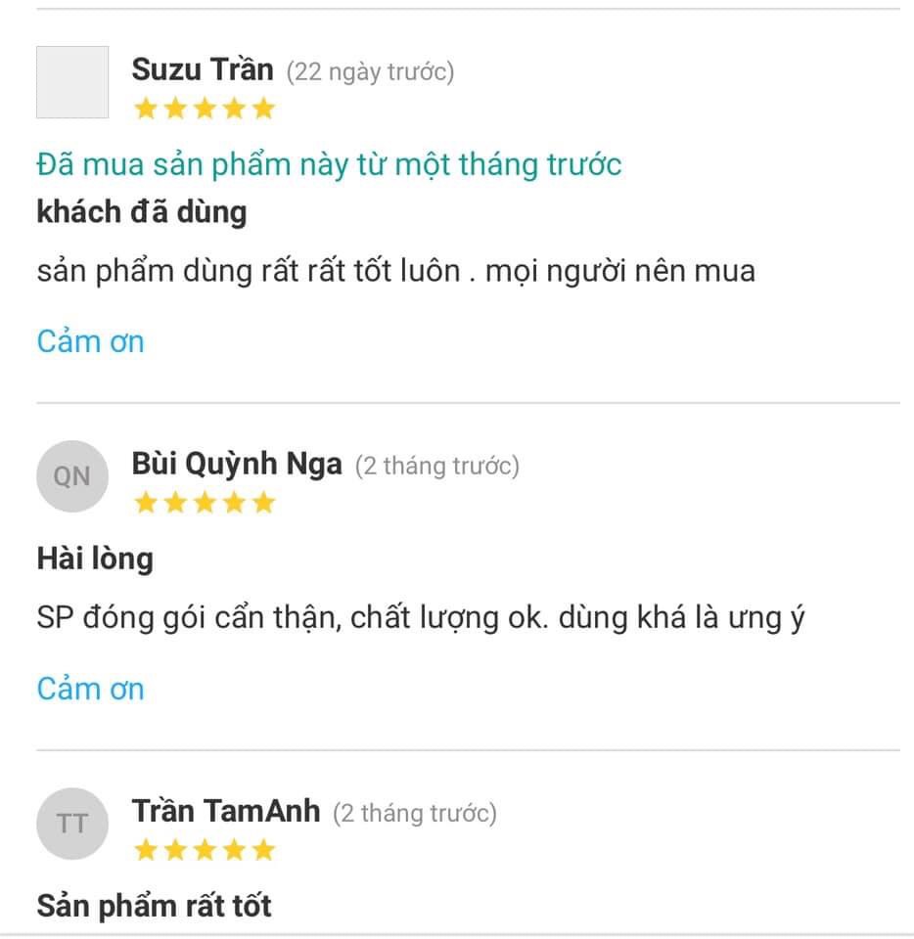Click Cảm ơn under Bùi Quỳnh Nga's review
The width and height of the screenshot is (914, 939).
click(90, 688)
